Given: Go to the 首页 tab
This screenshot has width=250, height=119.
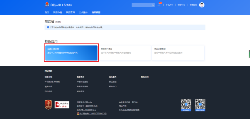Looking at the screenshot, I should [x=47, y=12].
